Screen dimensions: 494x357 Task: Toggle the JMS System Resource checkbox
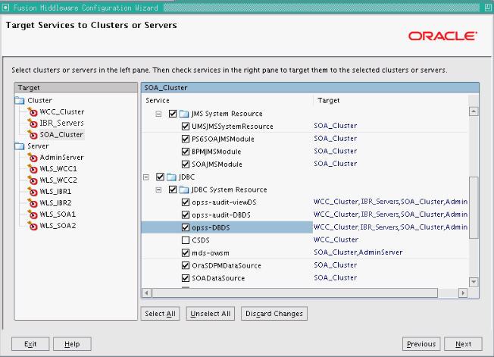(173, 114)
